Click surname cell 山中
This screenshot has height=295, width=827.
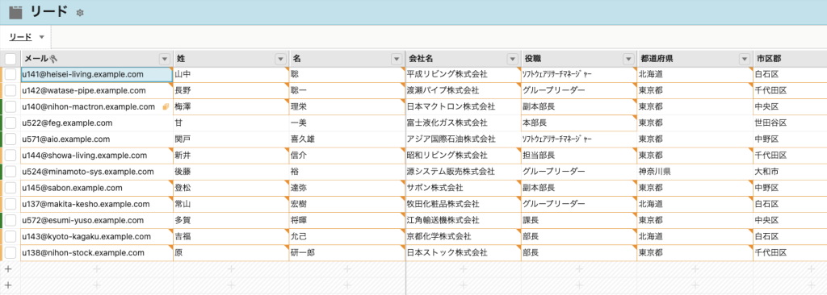pos(231,75)
